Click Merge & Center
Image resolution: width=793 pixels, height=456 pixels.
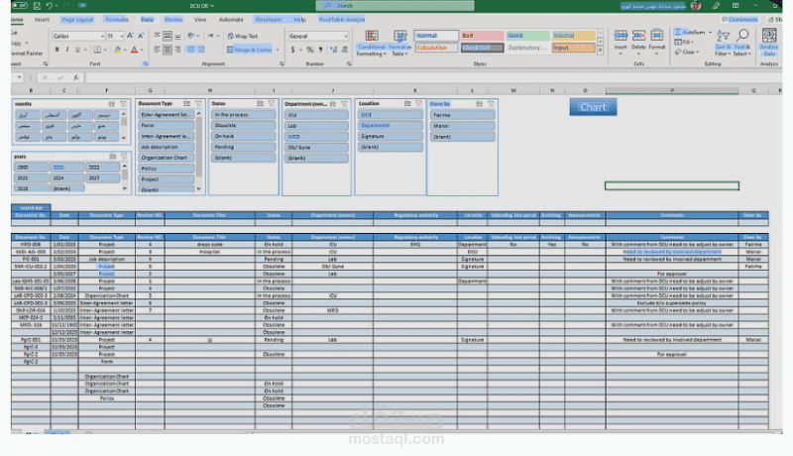(x=250, y=50)
